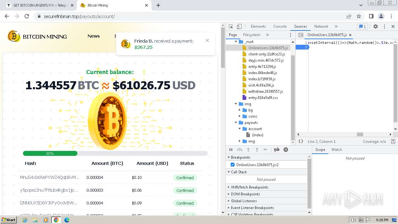The height and width of the screenshot is (224, 398).
Task: Click the first Confirmed status badge
Action: coord(185,178)
